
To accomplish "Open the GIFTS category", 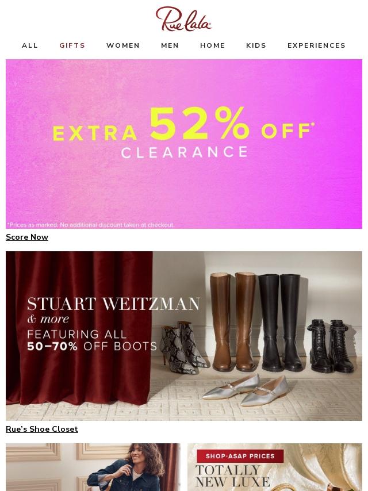I will (x=72, y=45).
